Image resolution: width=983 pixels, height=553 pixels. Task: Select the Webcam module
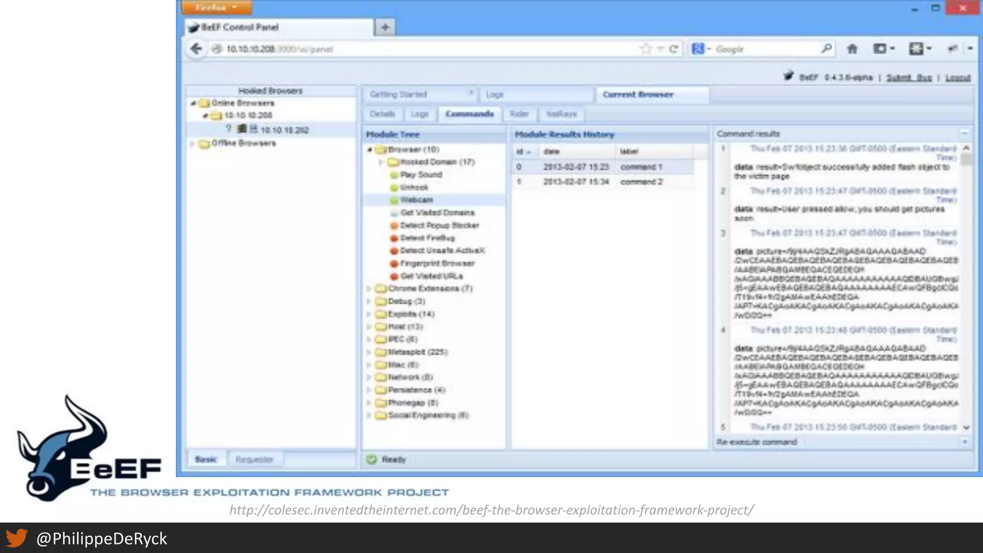pos(416,200)
